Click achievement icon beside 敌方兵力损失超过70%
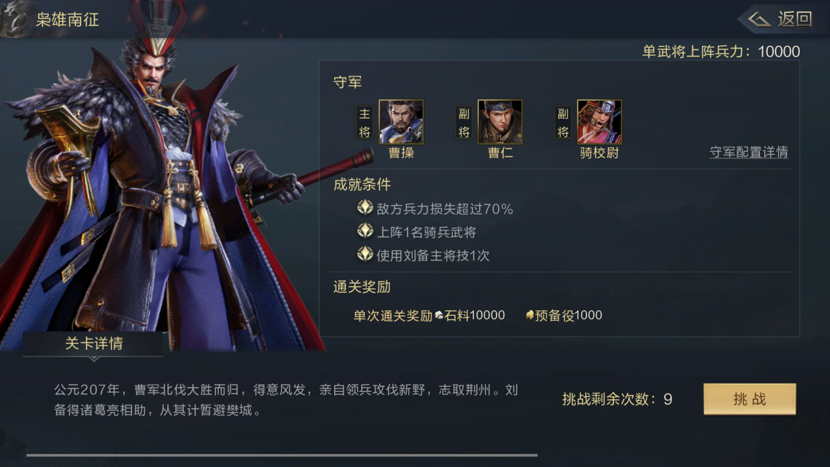830x467 pixels. tap(365, 208)
